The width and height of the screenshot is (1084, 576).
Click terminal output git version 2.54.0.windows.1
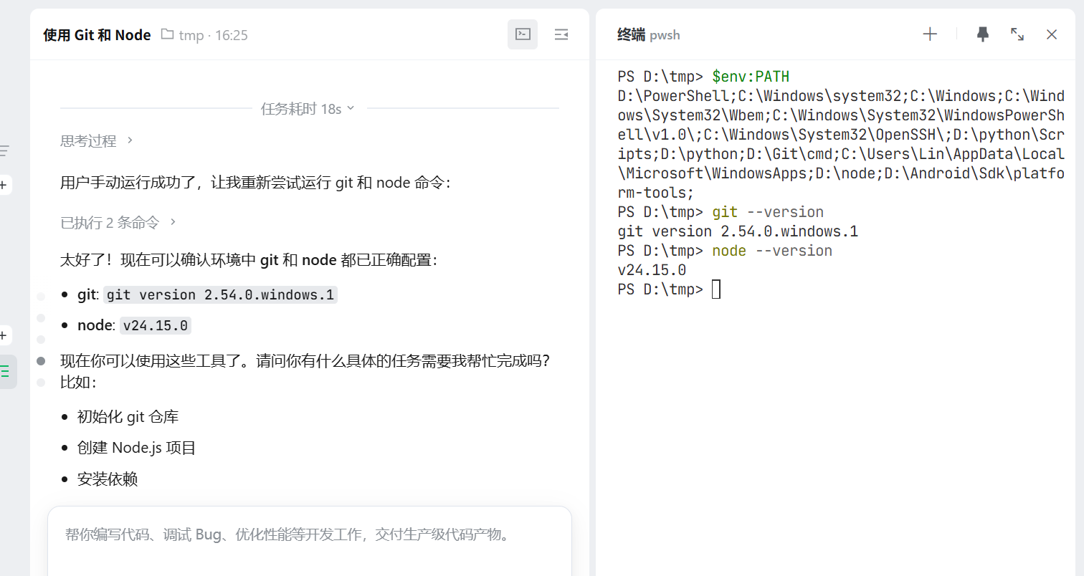coord(738,231)
